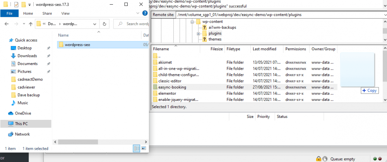Click the Explorer Help question mark icon
This screenshot has height=162, width=387.
[144, 13]
